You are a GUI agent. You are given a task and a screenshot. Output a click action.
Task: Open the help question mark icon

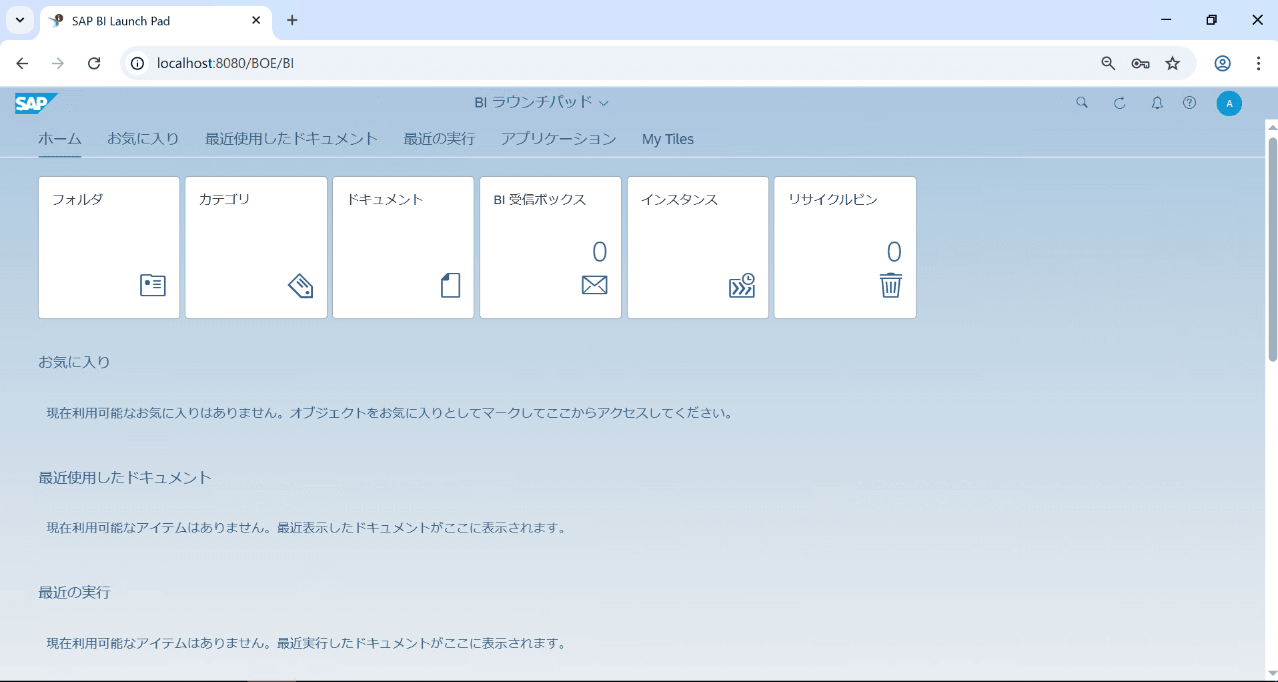[x=1189, y=103]
